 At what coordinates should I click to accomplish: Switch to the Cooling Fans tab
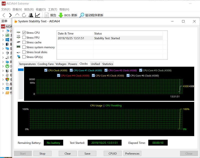click(45, 64)
